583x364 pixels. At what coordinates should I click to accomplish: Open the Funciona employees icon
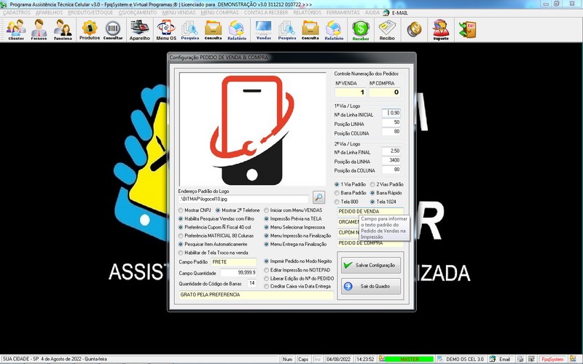[63, 29]
